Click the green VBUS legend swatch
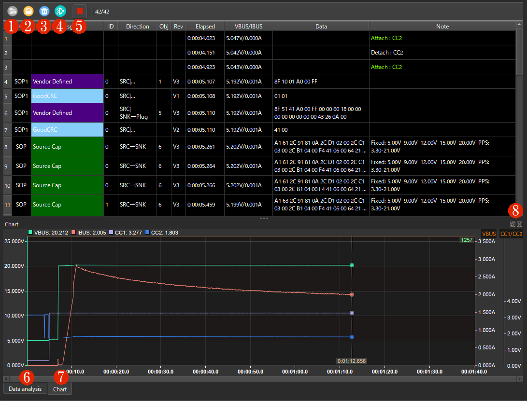 coord(30,233)
